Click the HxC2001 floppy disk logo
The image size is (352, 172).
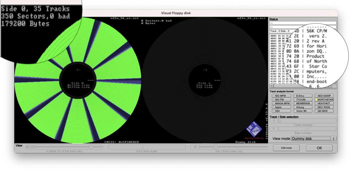[254, 130]
